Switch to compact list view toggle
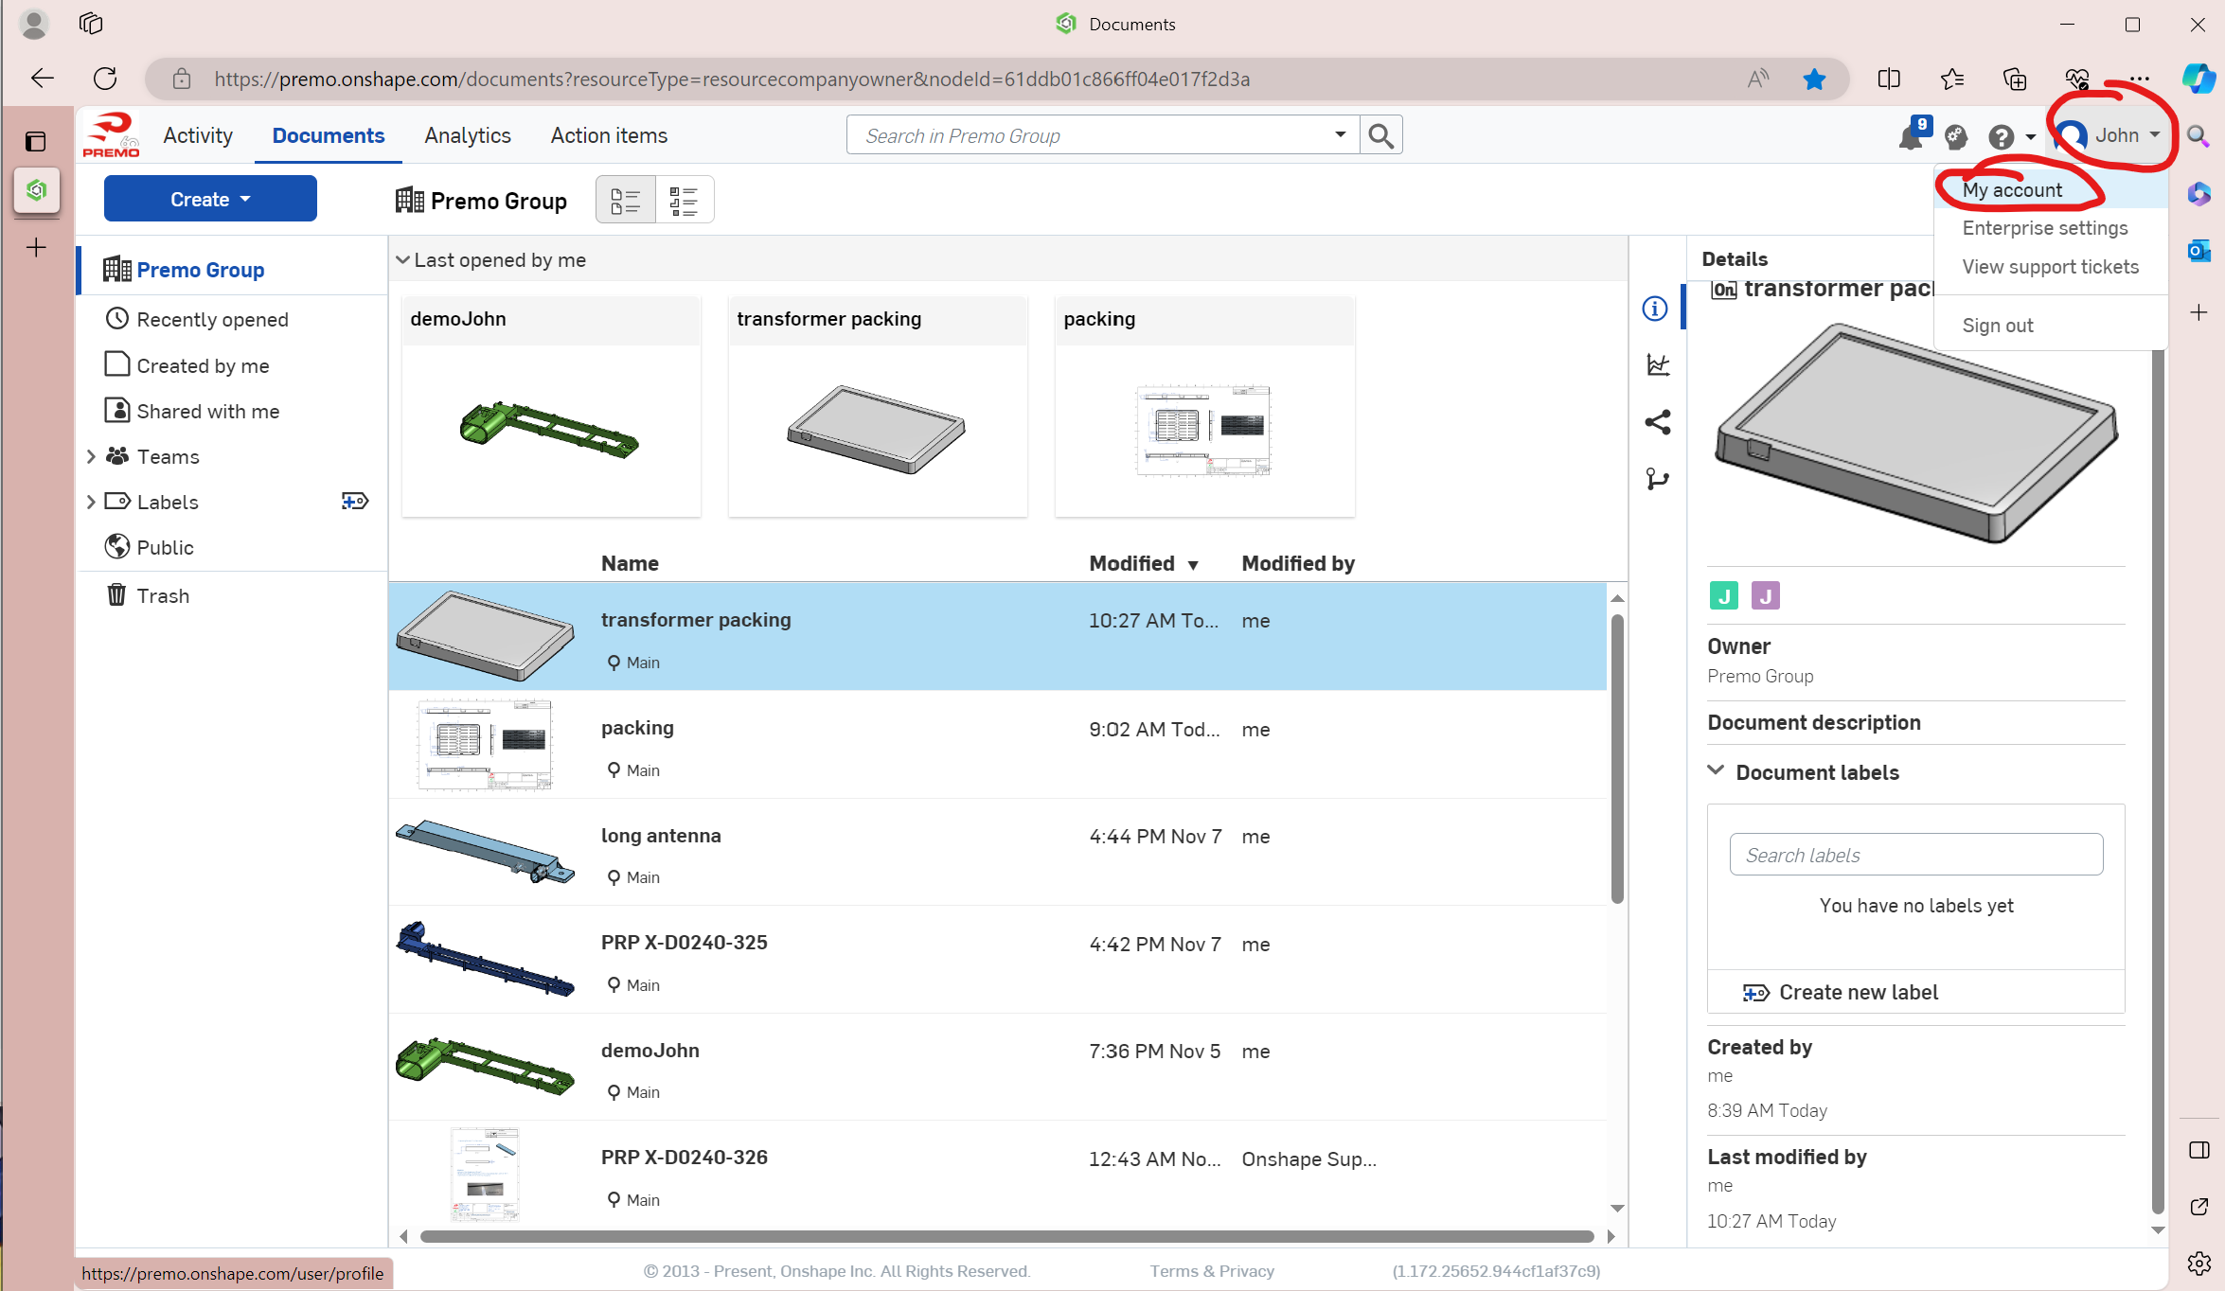 pyautogui.click(x=684, y=200)
